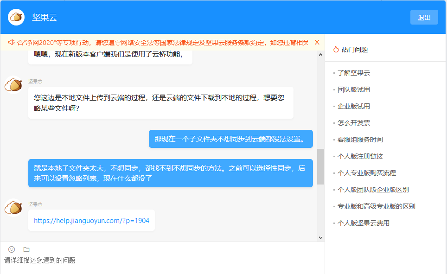The image size is (447, 274).
Task: Click 坚果芯 name above the help link
Action: (35, 204)
